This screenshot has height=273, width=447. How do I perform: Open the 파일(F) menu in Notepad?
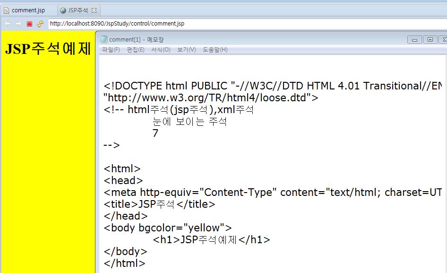click(111, 50)
